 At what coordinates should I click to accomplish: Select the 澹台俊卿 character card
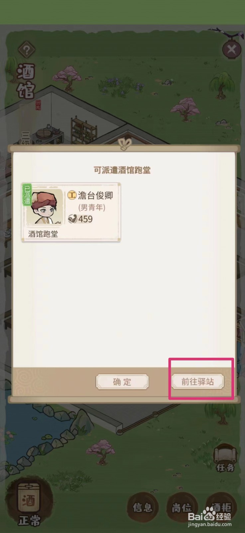71,212
